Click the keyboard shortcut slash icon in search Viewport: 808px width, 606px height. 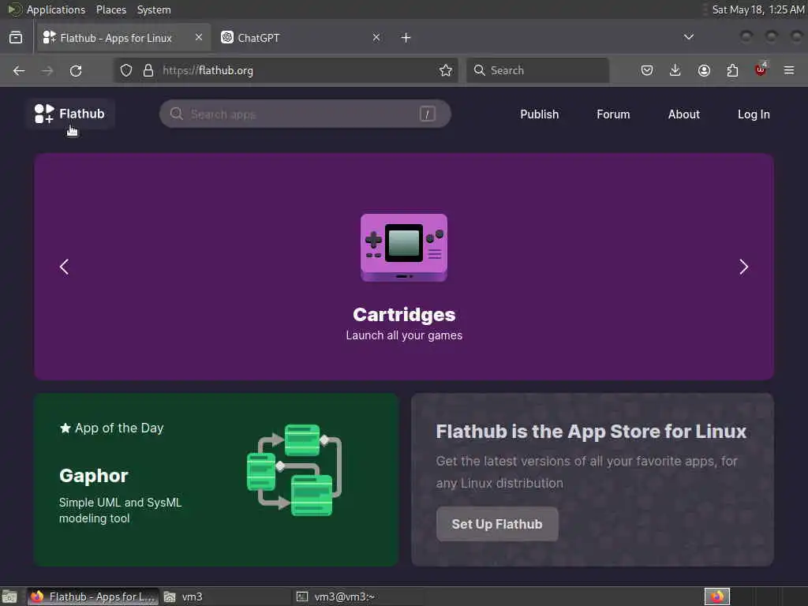coord(427,114)
